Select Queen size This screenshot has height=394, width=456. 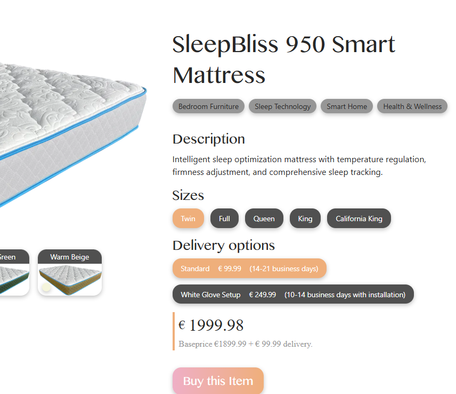coord(264,219)
